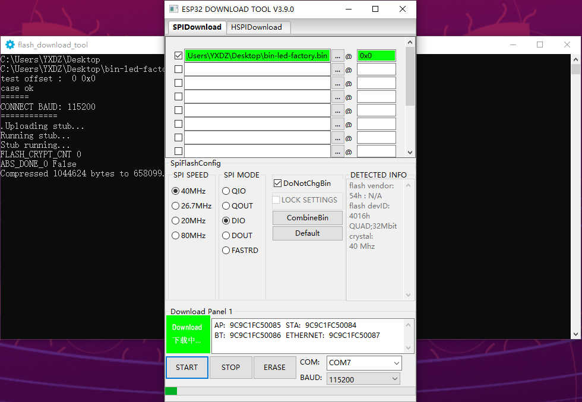Minimize the ESP32 DOWNLOAD TOOL window

[x=348, y=9]
